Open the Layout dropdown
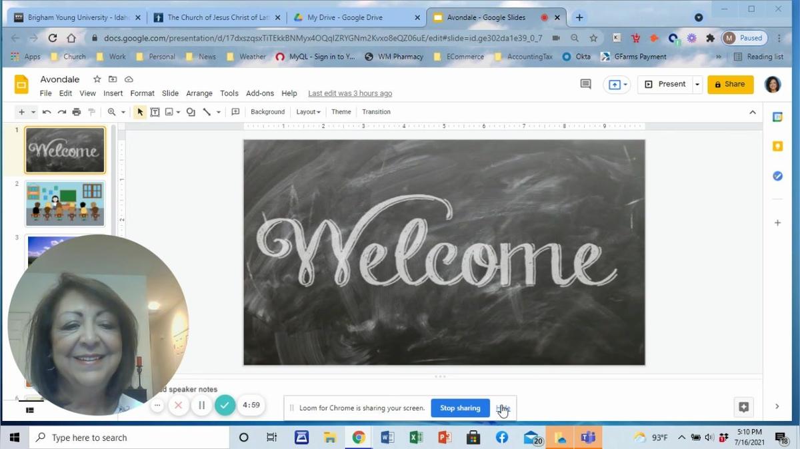The width and height of the screenshot is (800, 449). click(308, 112)
